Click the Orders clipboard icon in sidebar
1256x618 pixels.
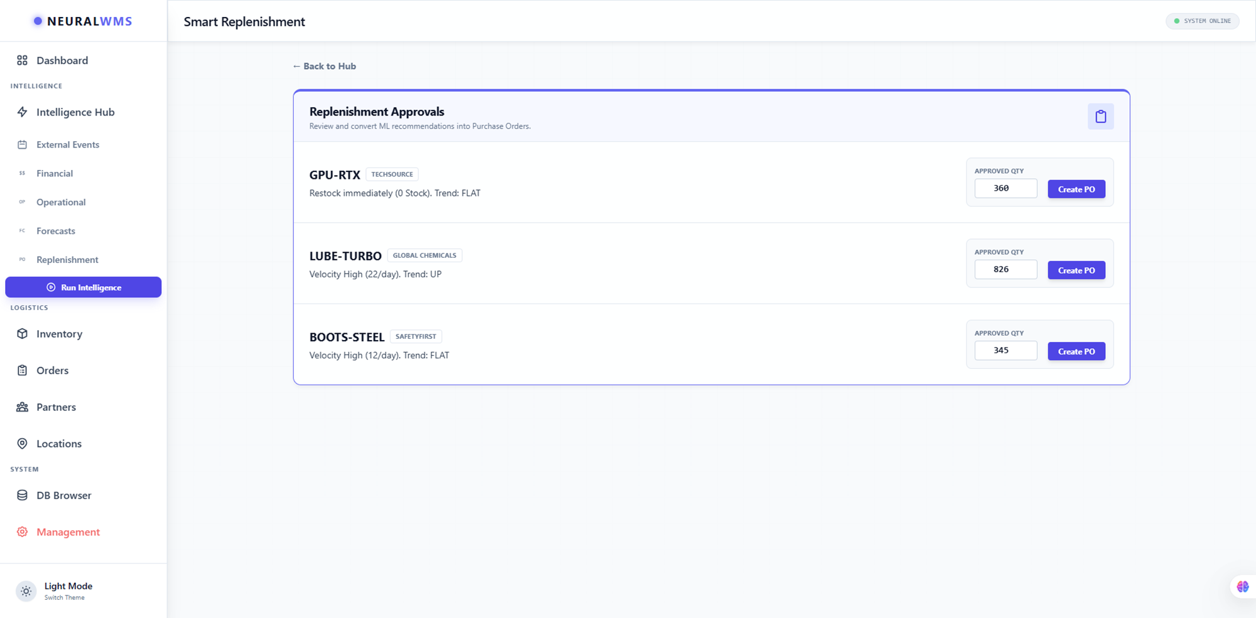(x=22, y=370)
